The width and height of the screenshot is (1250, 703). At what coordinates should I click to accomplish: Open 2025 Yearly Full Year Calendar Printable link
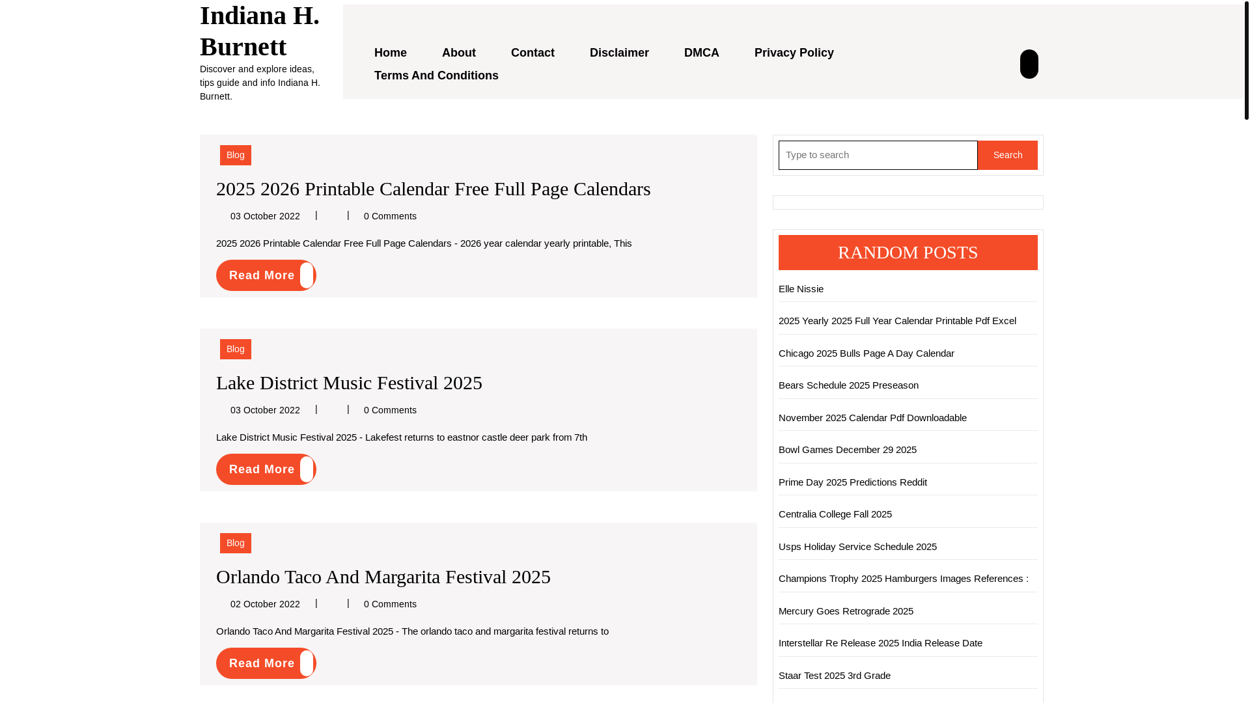[897, 321]
